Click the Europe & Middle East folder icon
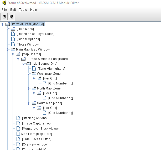Viewport: 161px width, 150px height. point(23,59)
